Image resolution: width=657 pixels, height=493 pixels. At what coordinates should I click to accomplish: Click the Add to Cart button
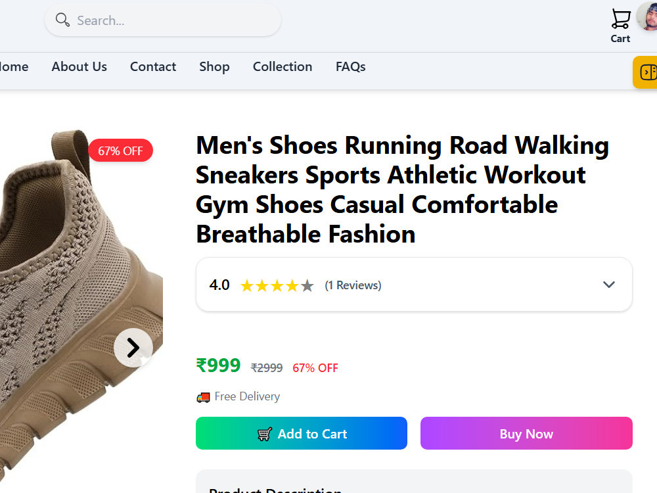302,433
